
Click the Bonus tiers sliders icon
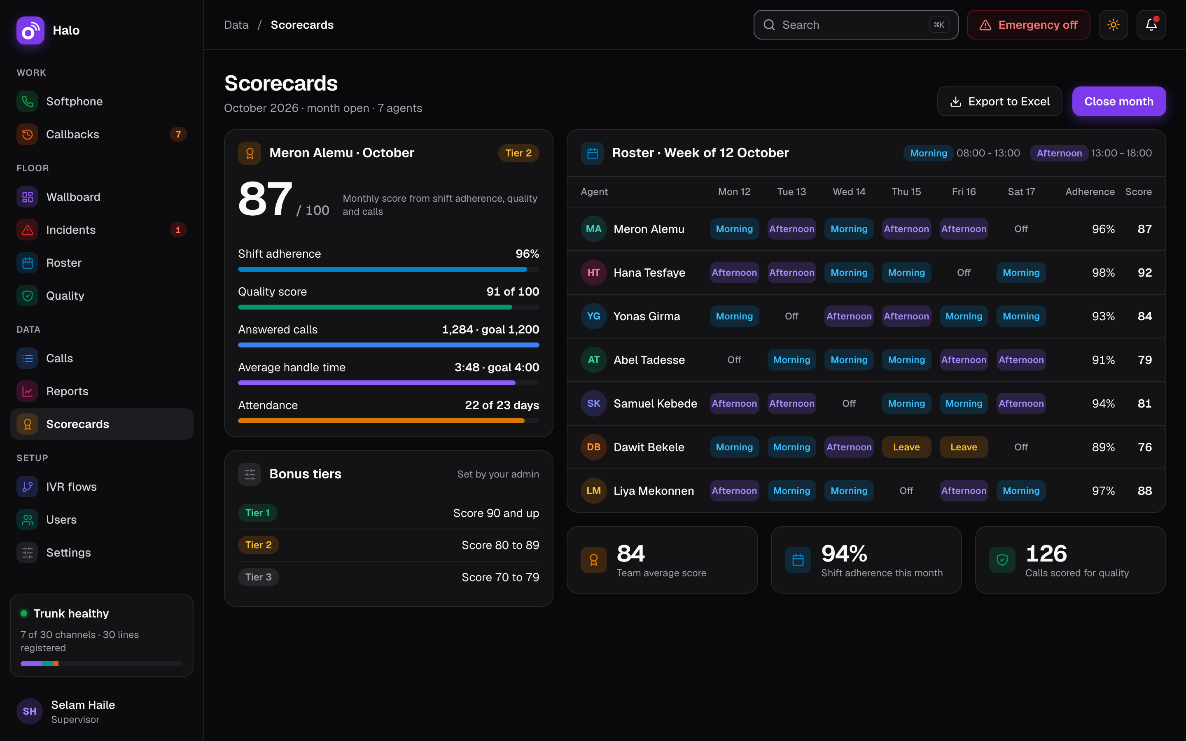pos(250,474)
